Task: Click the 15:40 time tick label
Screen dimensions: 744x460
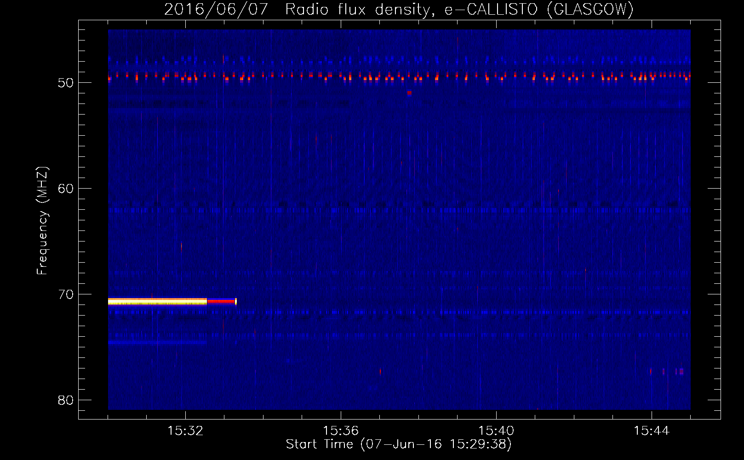Action: pos(496,431)
